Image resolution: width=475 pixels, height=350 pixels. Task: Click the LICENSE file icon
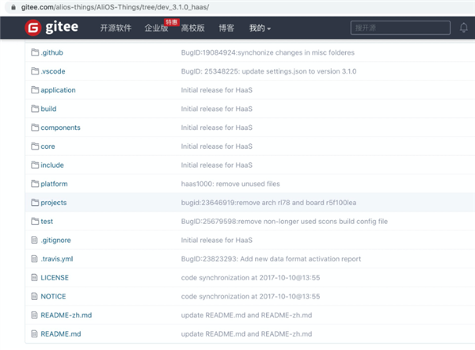(34, 278)
